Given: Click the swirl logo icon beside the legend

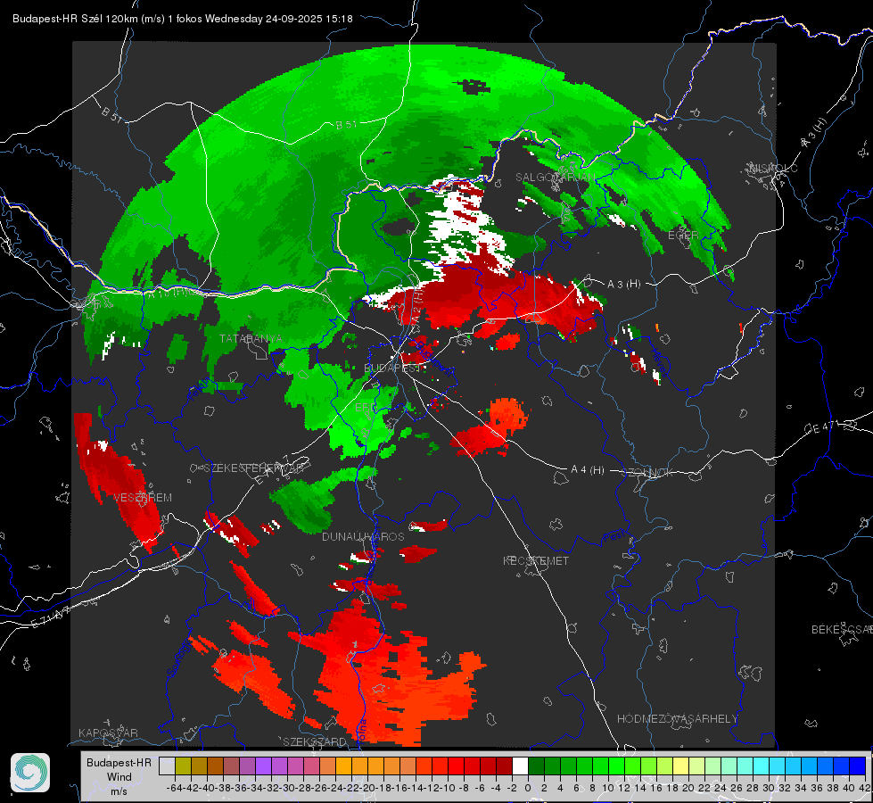Looking at the screenshot, I should pyautogui.click(x=30, y=773).
